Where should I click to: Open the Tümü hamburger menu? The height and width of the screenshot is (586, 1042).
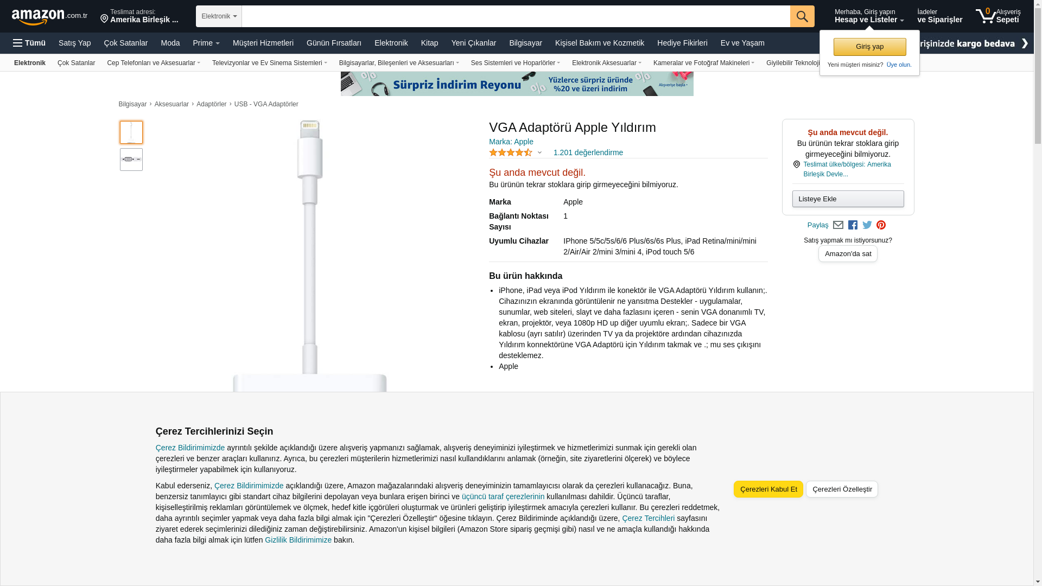point(29,43)
